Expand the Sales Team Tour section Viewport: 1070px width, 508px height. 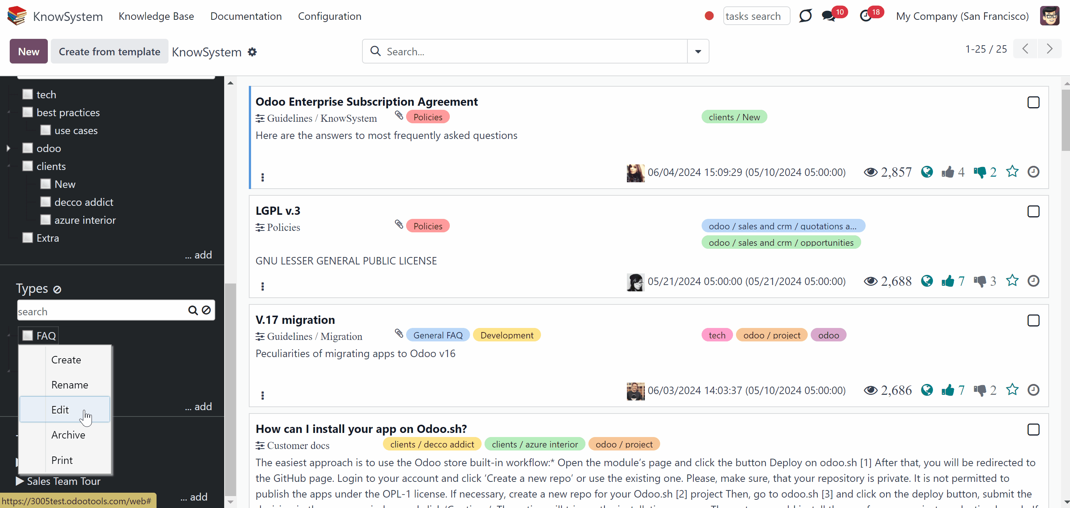(19, 481)
